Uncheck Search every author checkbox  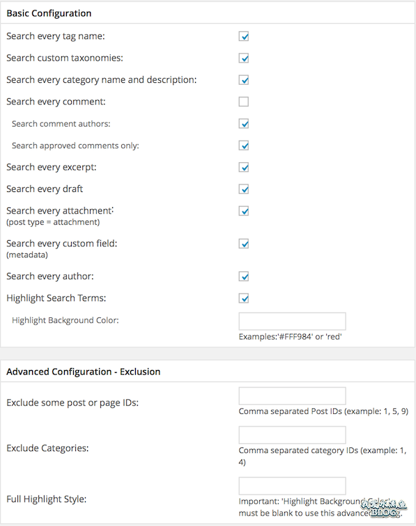(244, 276)
